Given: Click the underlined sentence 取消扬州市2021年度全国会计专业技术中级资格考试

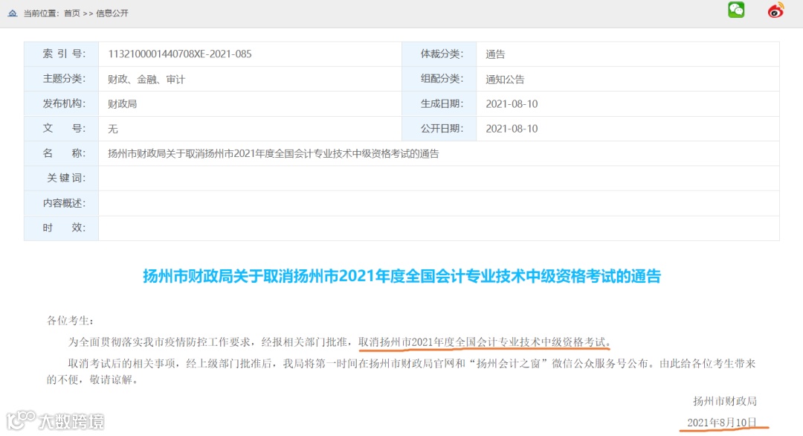Looking at the screenshot, I should (484, 342).
